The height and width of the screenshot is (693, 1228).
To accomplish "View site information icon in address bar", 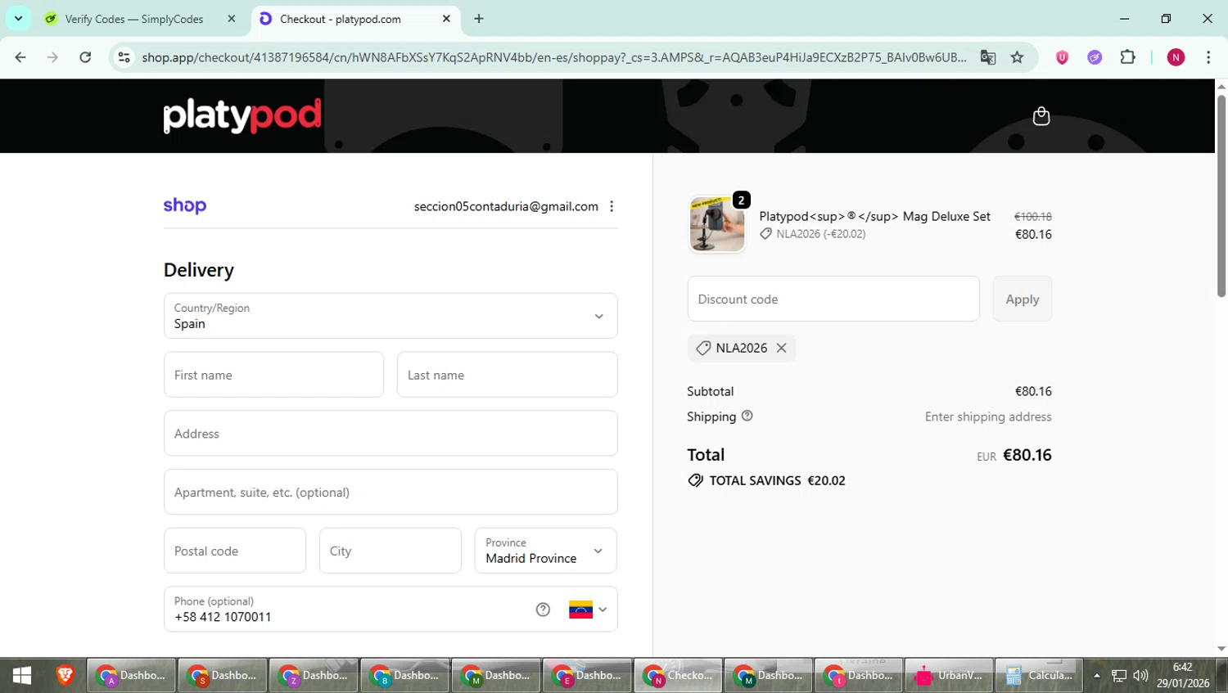I will 124,57.
